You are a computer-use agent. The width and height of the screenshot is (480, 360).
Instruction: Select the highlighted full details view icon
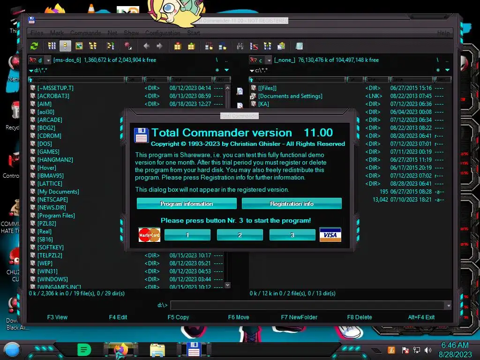click(65, 46)
